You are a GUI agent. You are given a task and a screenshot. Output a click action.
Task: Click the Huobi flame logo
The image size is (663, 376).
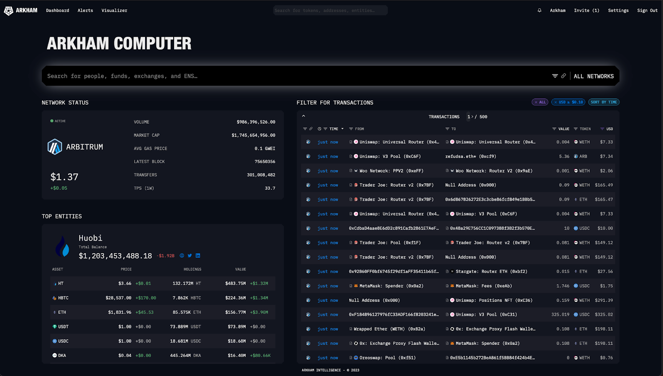tap(63, 247)
